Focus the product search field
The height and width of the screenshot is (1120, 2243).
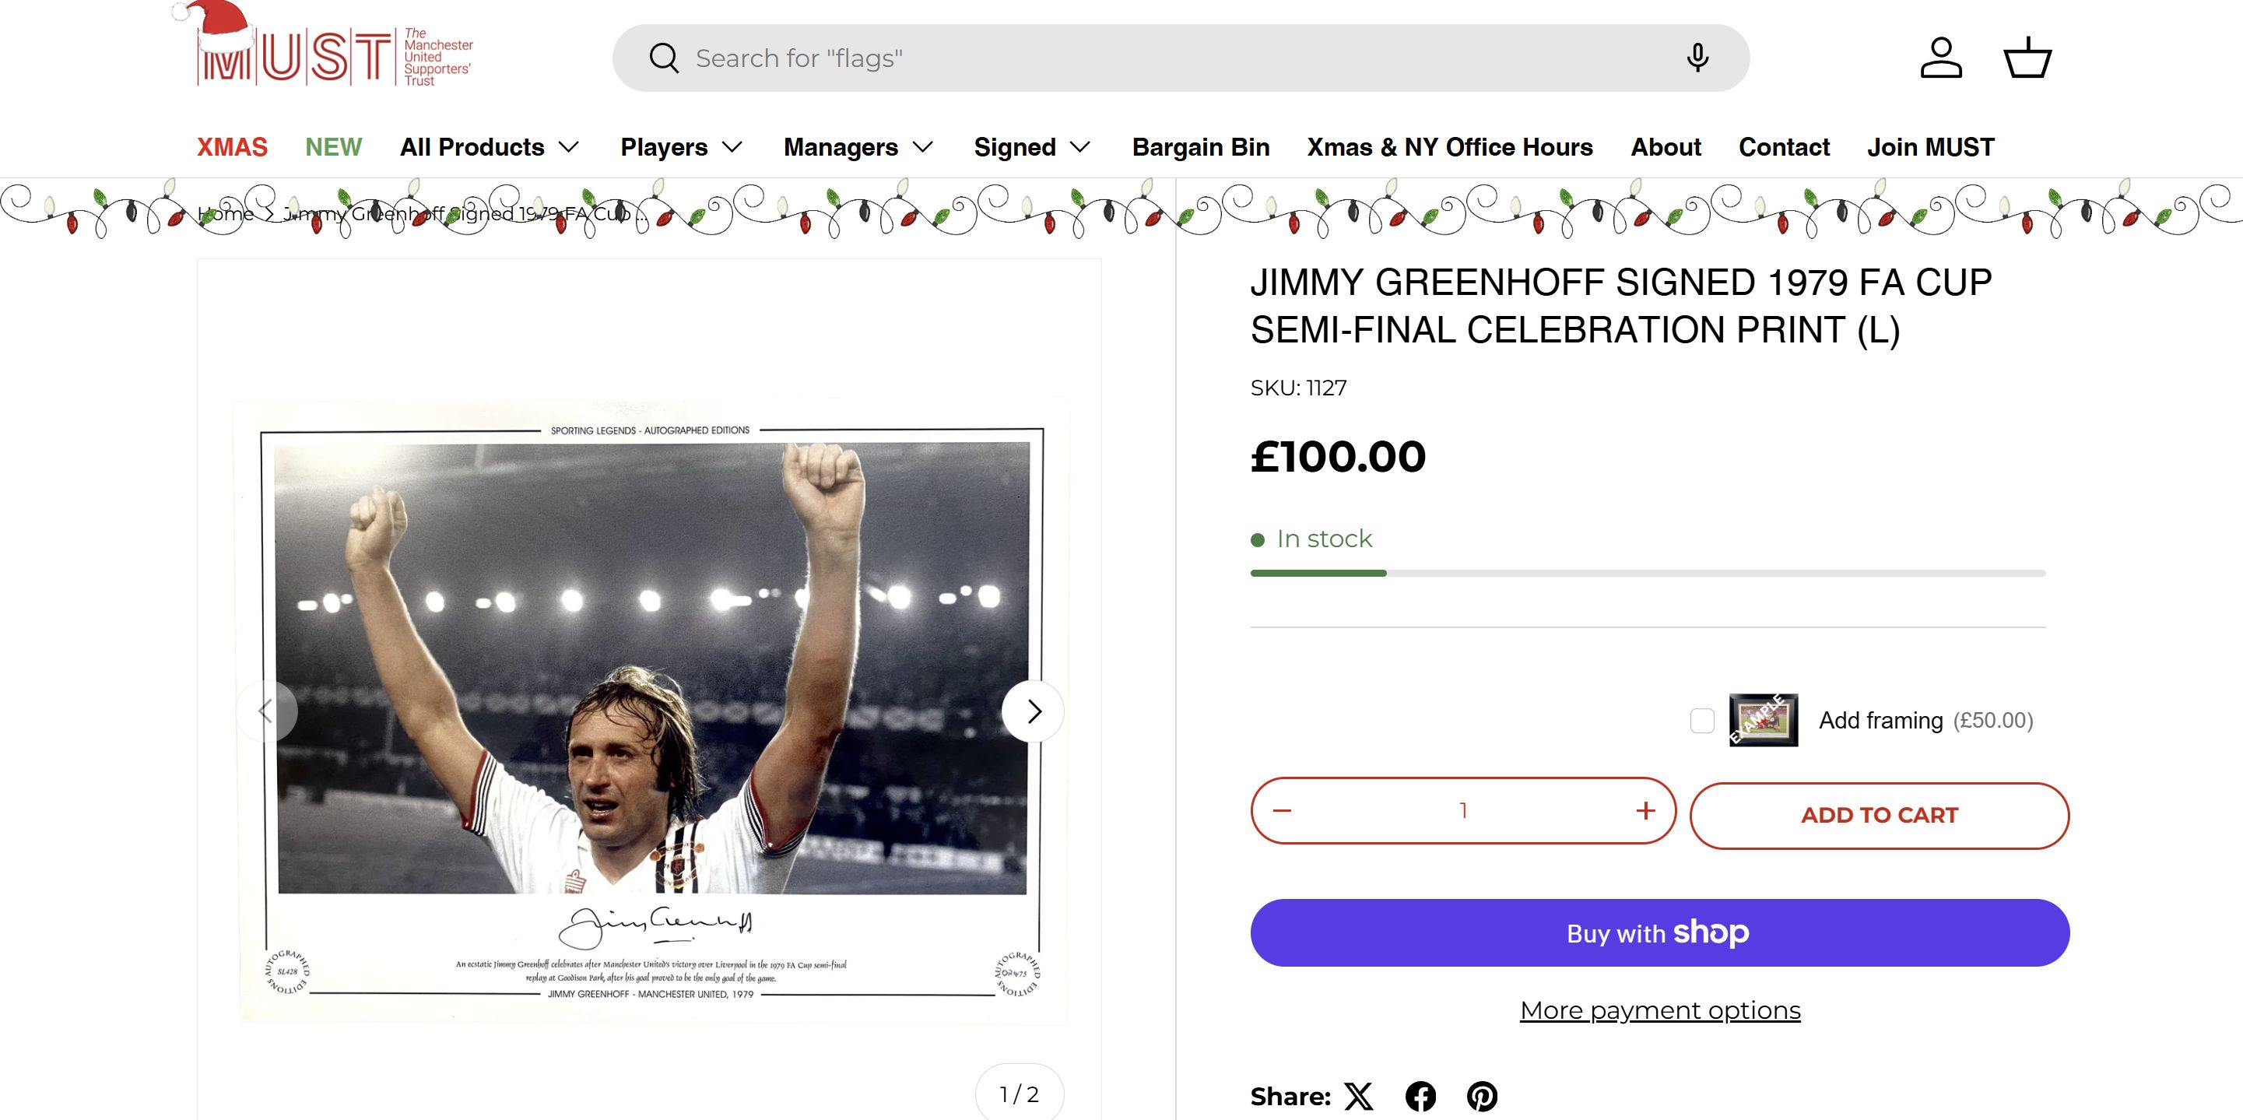click(x=1175, y=58)
